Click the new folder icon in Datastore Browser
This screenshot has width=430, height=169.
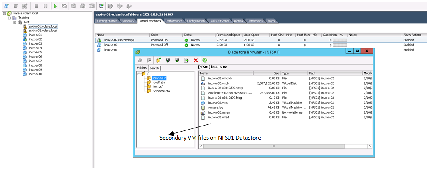click(159, 61)
